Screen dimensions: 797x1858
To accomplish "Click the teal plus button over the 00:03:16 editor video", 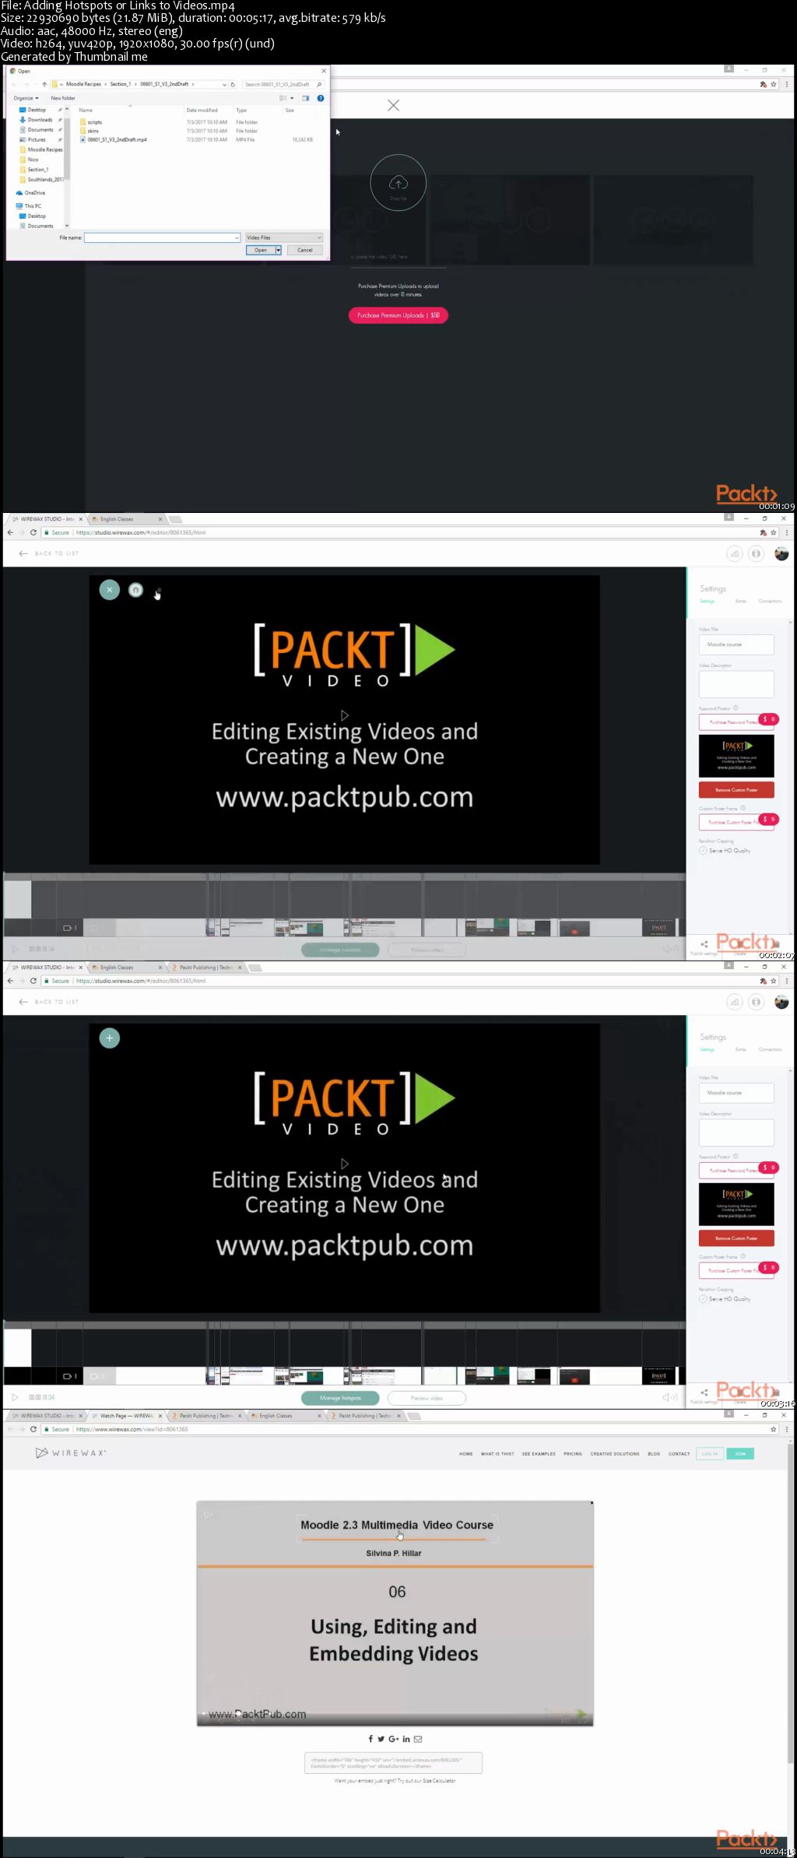I will coord(110,1038).
